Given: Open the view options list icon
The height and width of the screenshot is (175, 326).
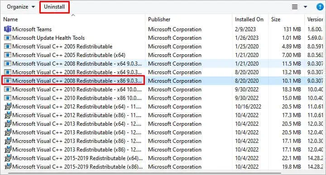Looking at the screenshot, I should click(295, 7).
